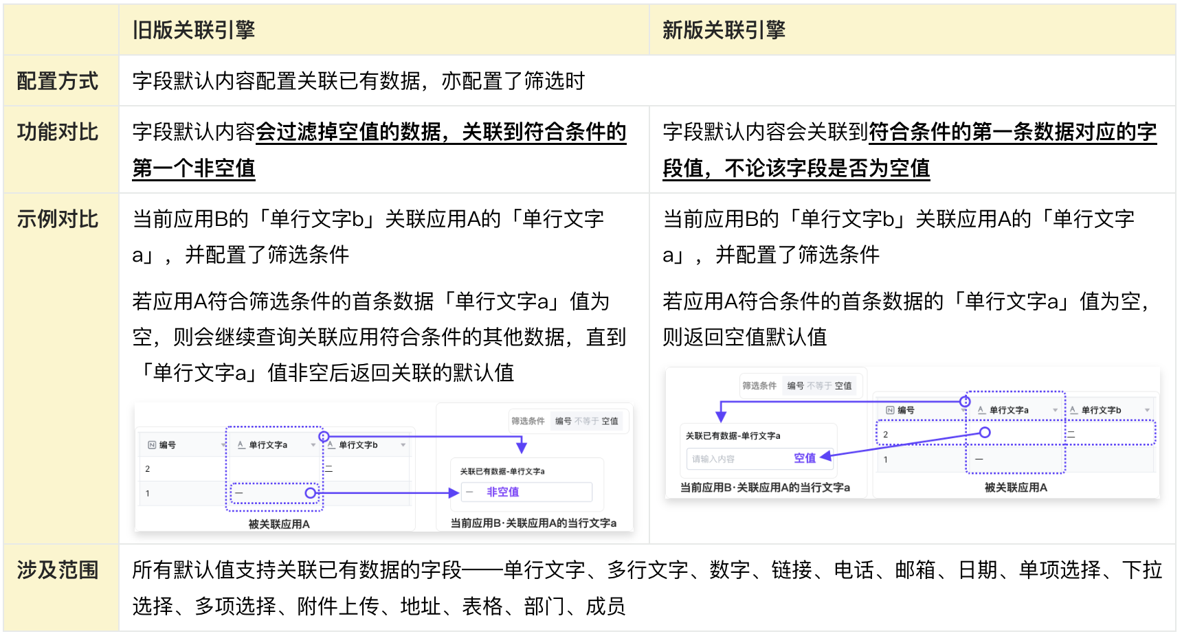
Task: Open 单行文字a column dropdown in old-engine example table
Action: 313,445
